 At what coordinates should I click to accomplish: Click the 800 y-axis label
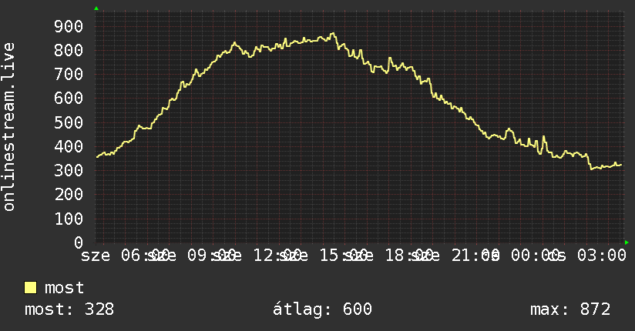point(69,50)
